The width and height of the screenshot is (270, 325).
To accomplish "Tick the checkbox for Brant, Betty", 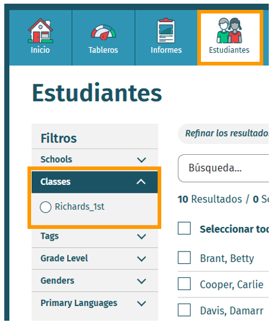I will (x=184, y=258).
